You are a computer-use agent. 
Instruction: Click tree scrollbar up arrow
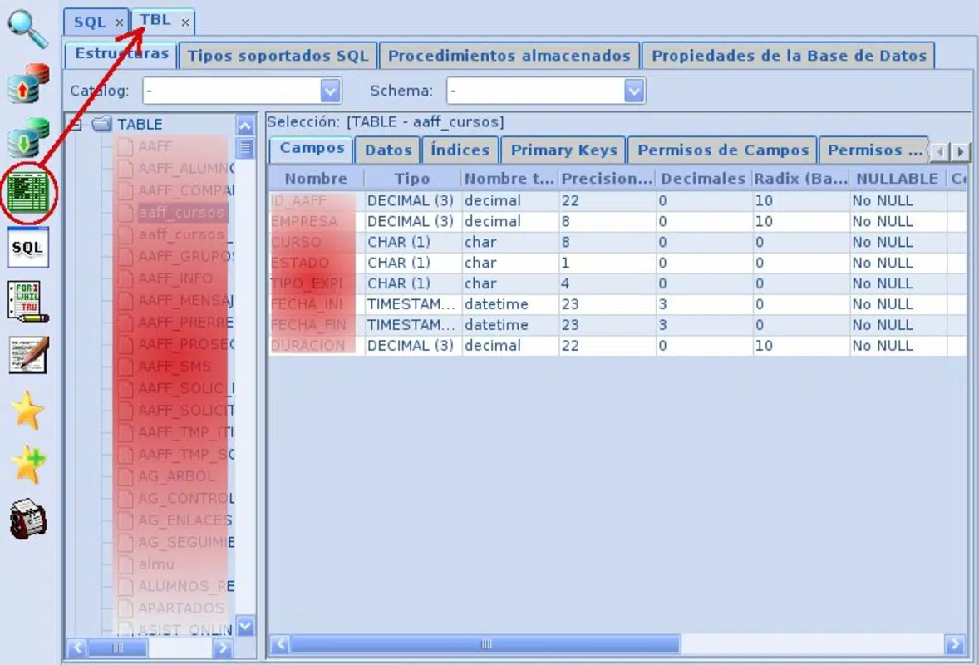point(245,126)
